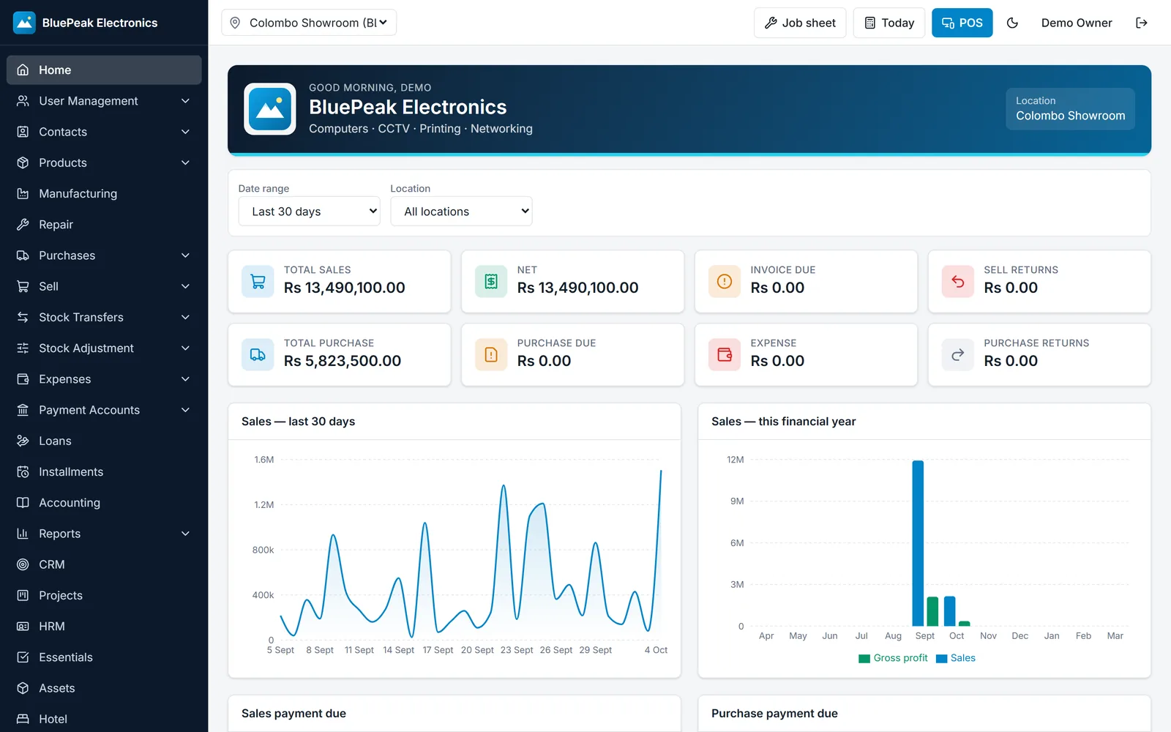This screenshot has width=1171, height=732.
Task: Click the Total Sales cart icon
Action: pyautogui.click(x=258, y=282)
